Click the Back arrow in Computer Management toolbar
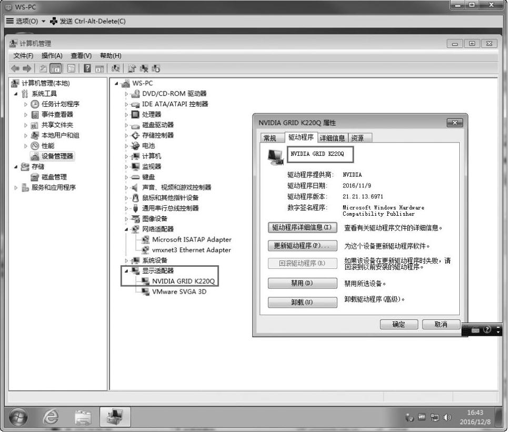This screenshot has width=511, height=432. pos(15,68)
